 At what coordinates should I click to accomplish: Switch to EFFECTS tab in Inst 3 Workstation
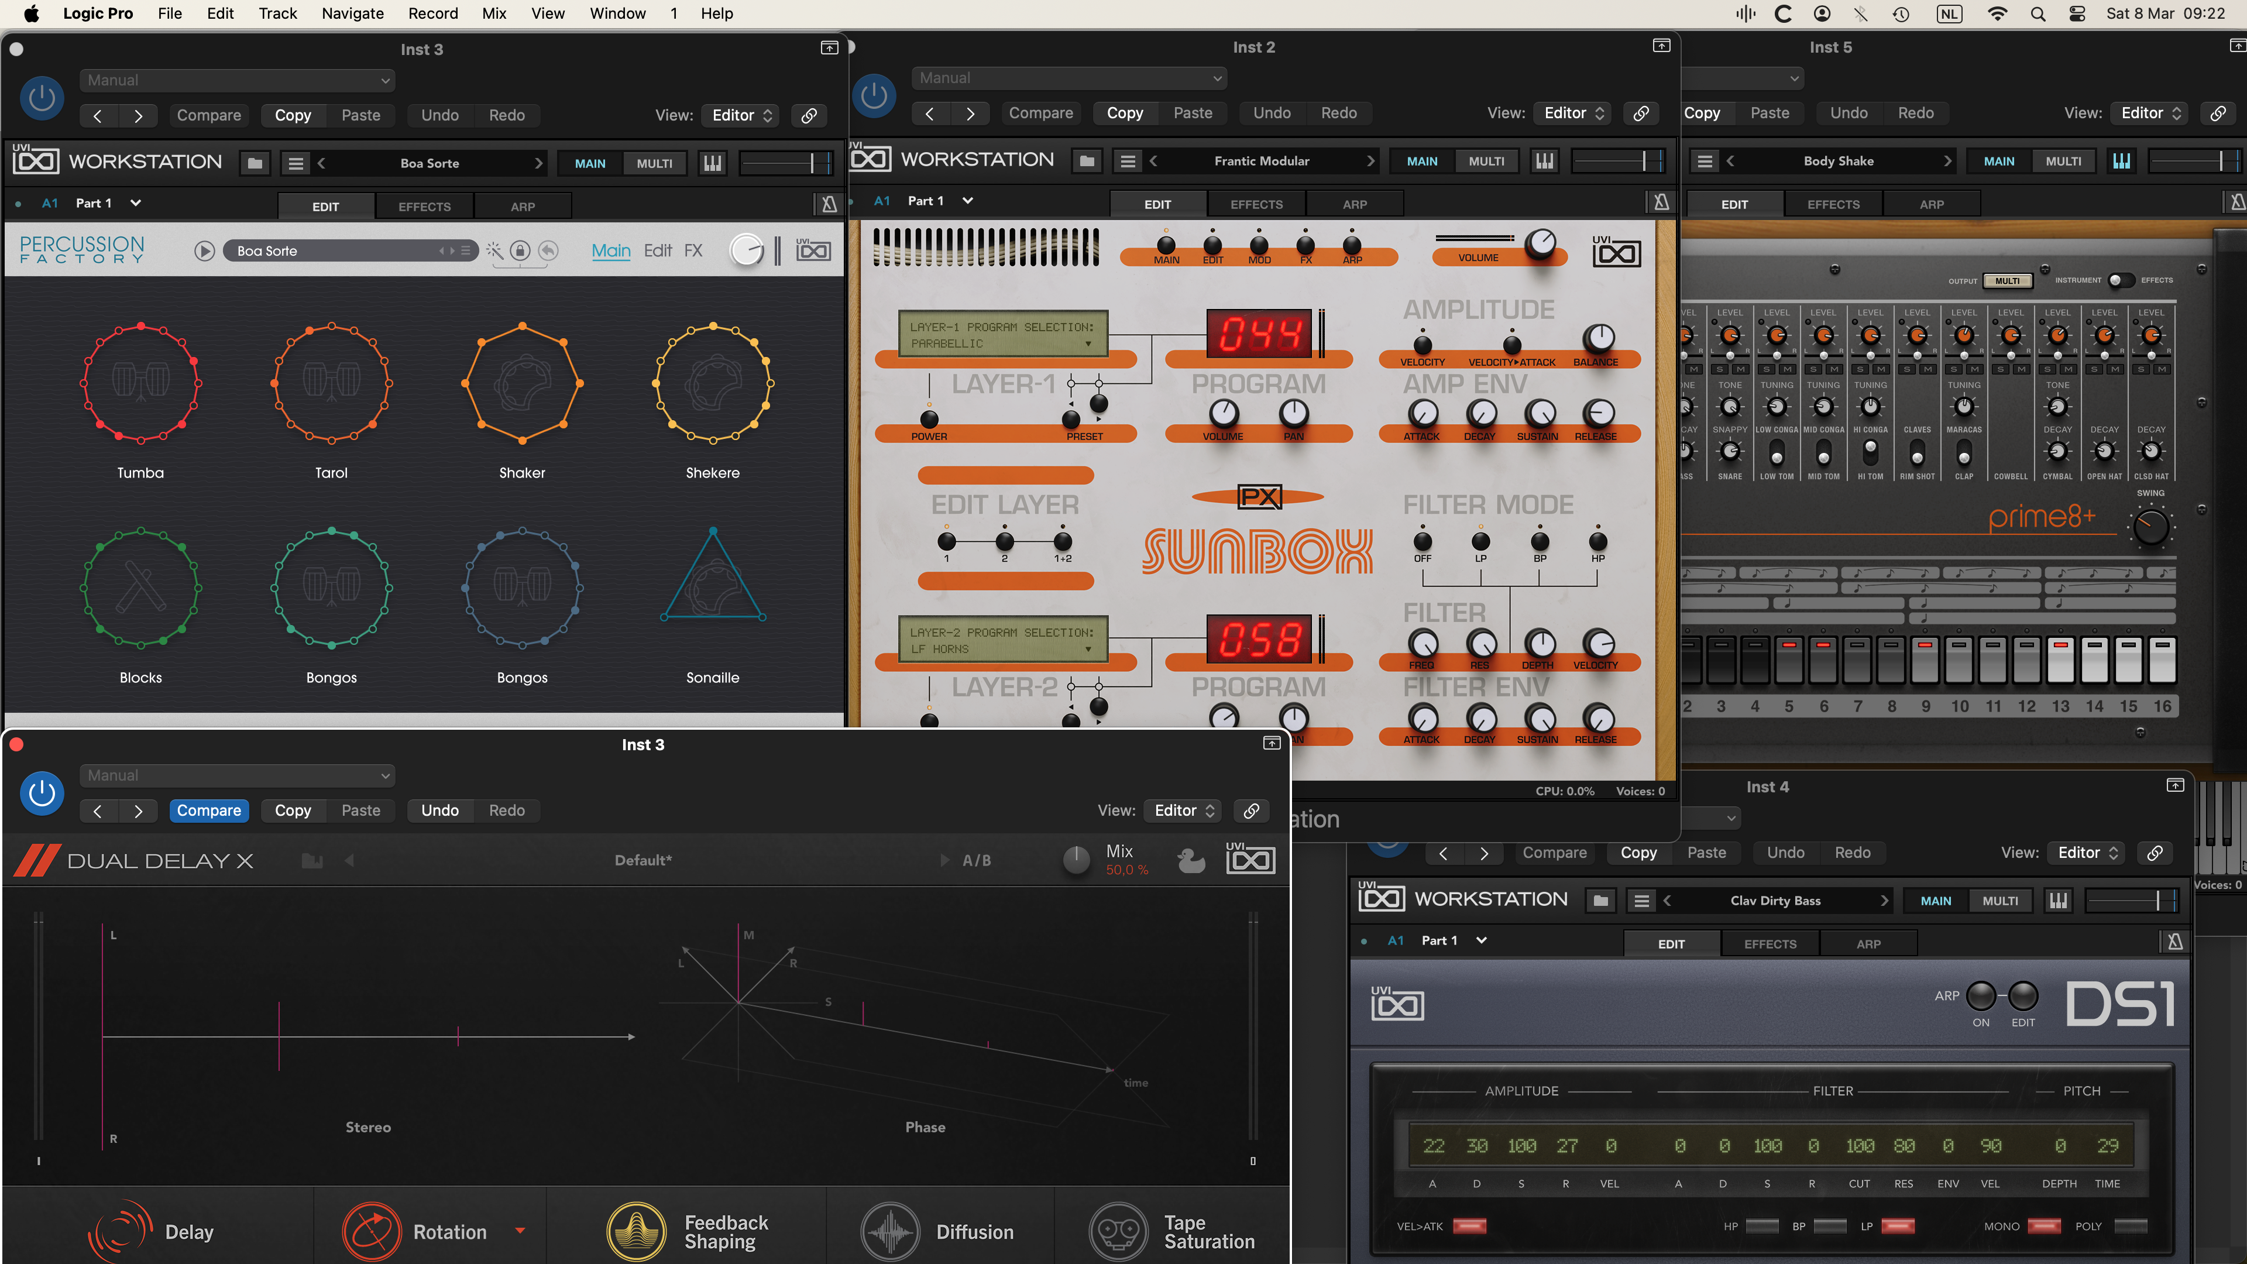(x=425, y=207)
